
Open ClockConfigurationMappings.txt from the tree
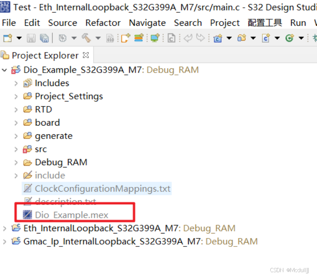tap(96, 188)
